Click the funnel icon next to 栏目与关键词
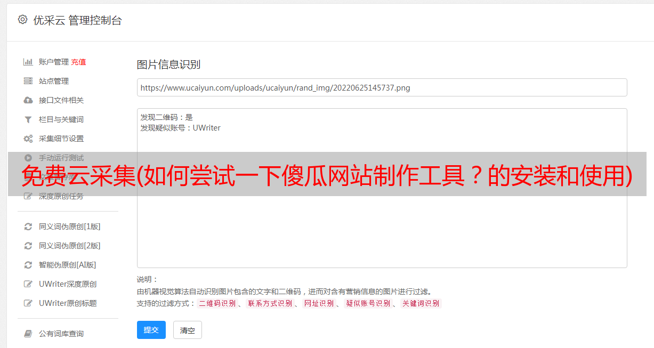This screenshot has width=654, height=348. [28, 119]
